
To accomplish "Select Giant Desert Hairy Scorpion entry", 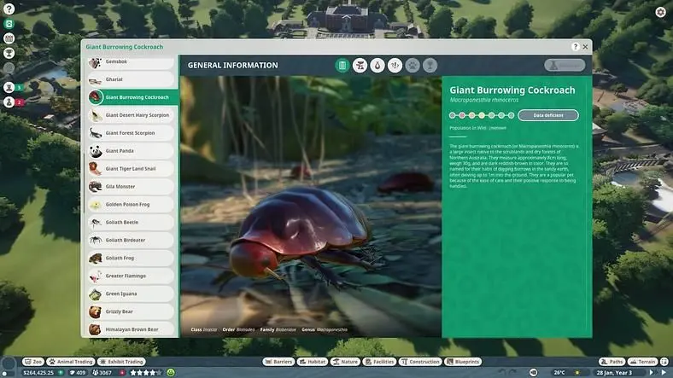I will tap(132, 115).
